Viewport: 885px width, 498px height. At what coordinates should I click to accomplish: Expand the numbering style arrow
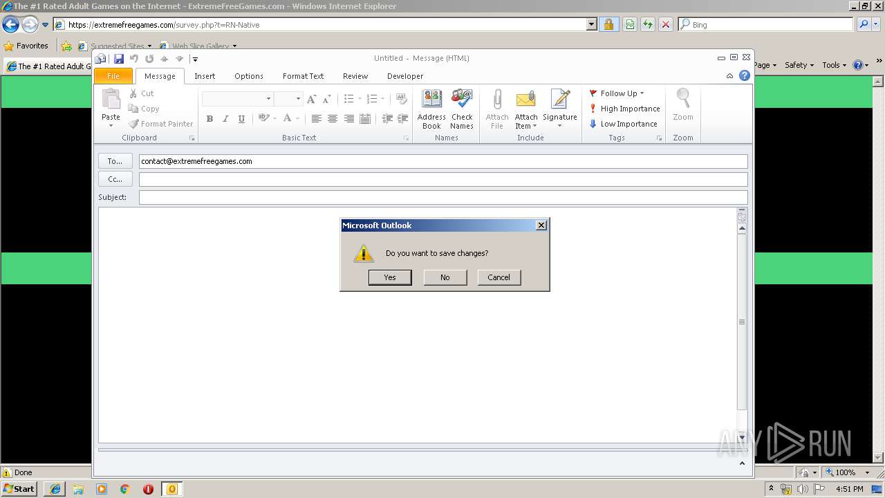click(383, 99)
